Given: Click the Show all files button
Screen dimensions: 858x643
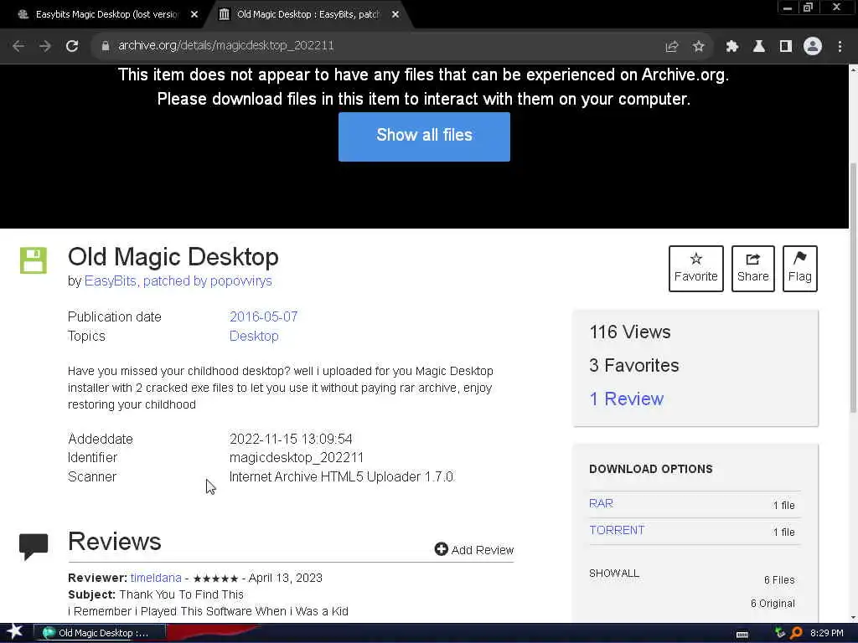Looking at the screenshot, I should coord(424,136).
